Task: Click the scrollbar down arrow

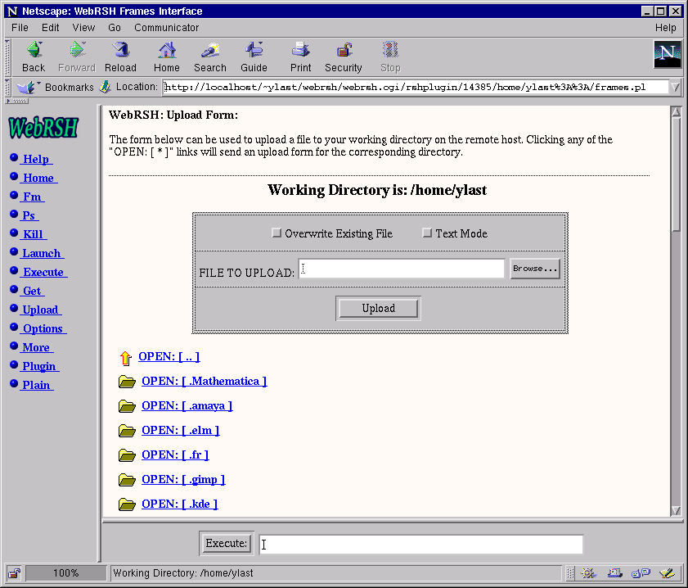Action: (677, 510)
